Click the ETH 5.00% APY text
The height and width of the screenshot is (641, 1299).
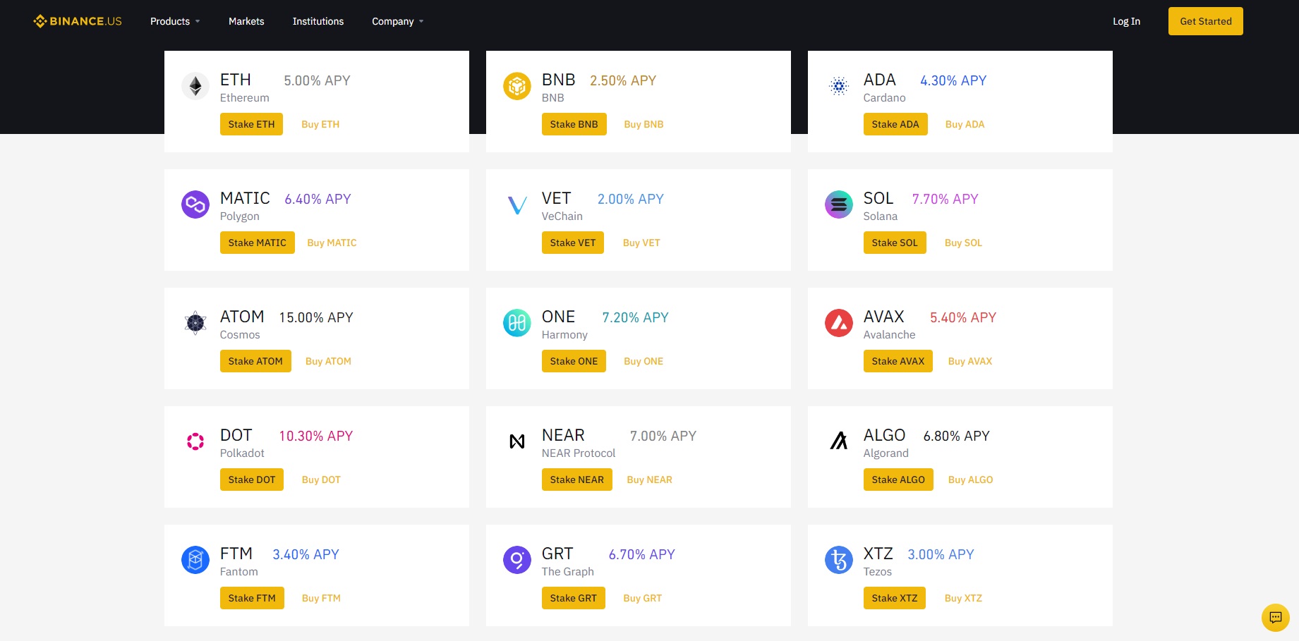click(x=317, y=80)
